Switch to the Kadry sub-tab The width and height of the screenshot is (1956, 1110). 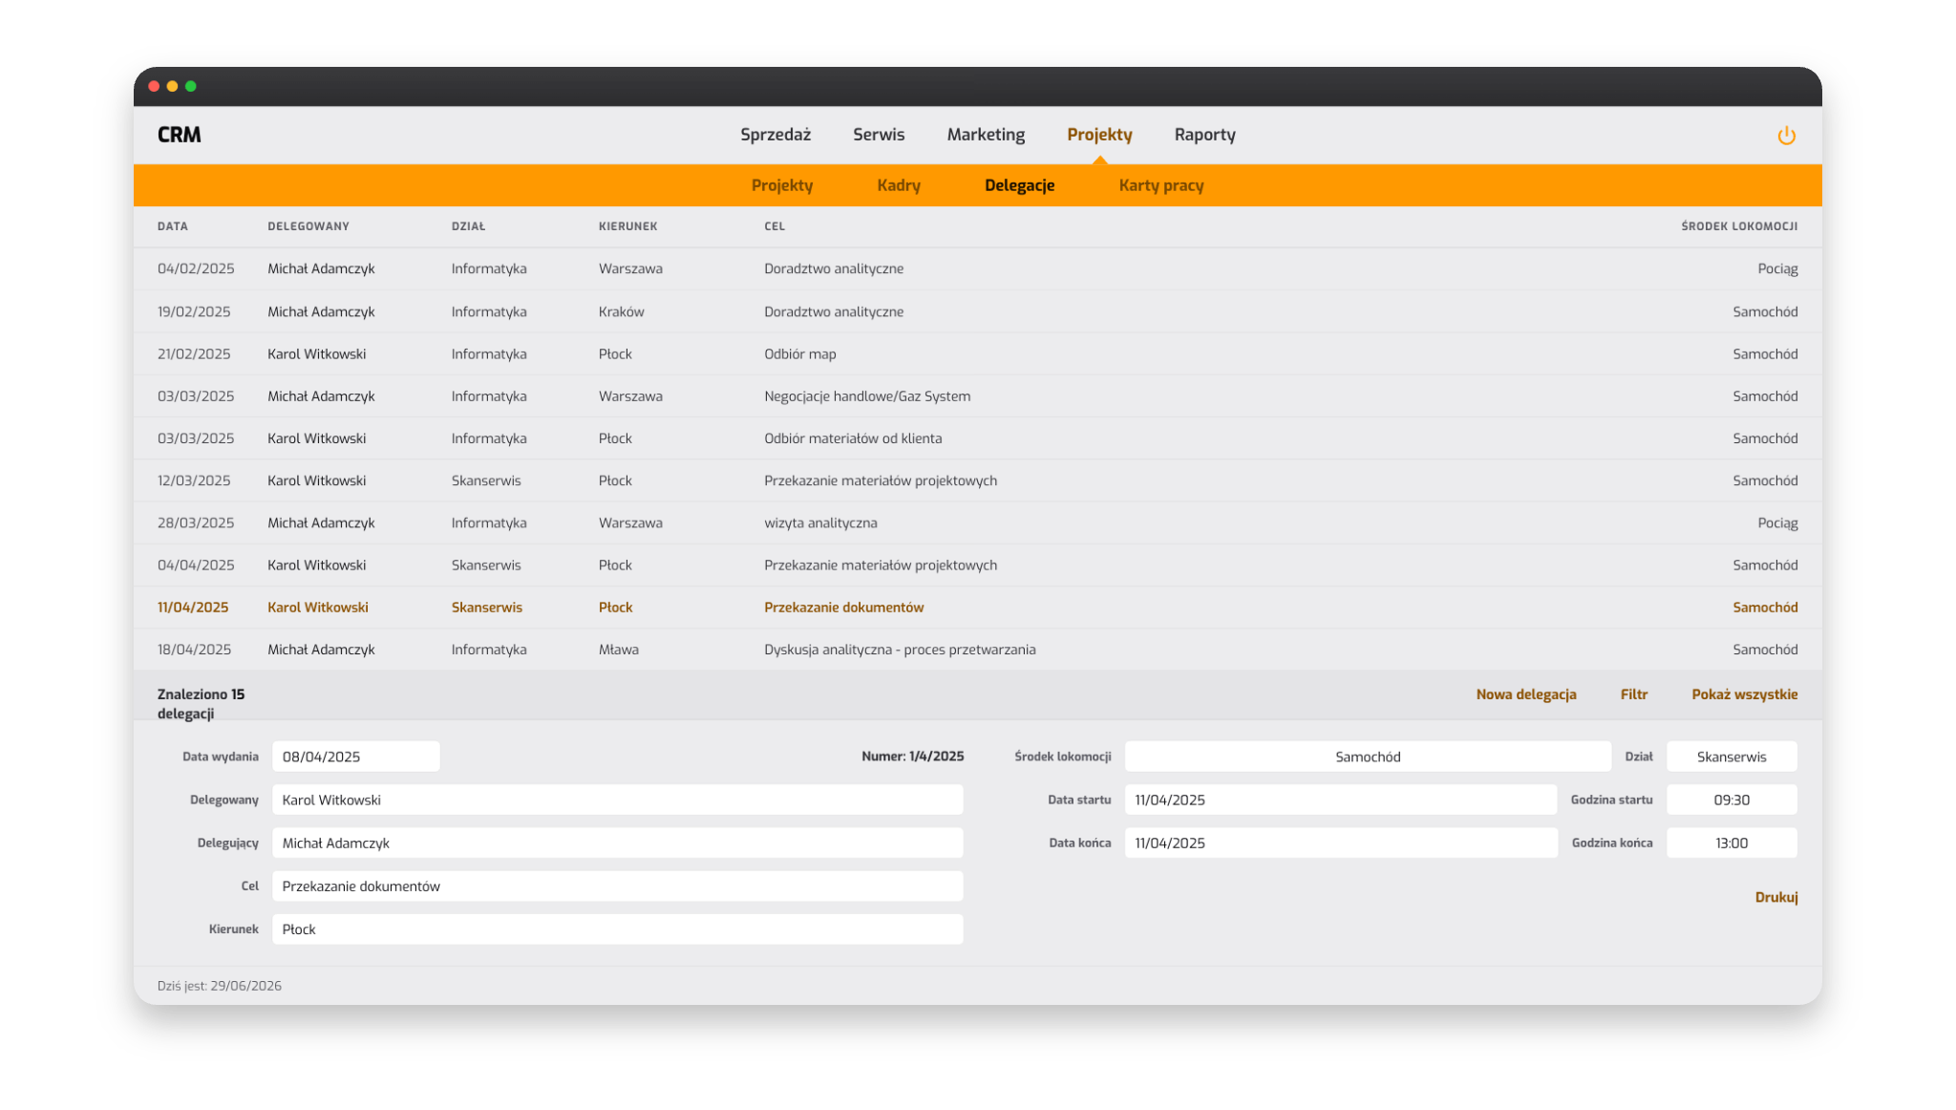[899, 185]
